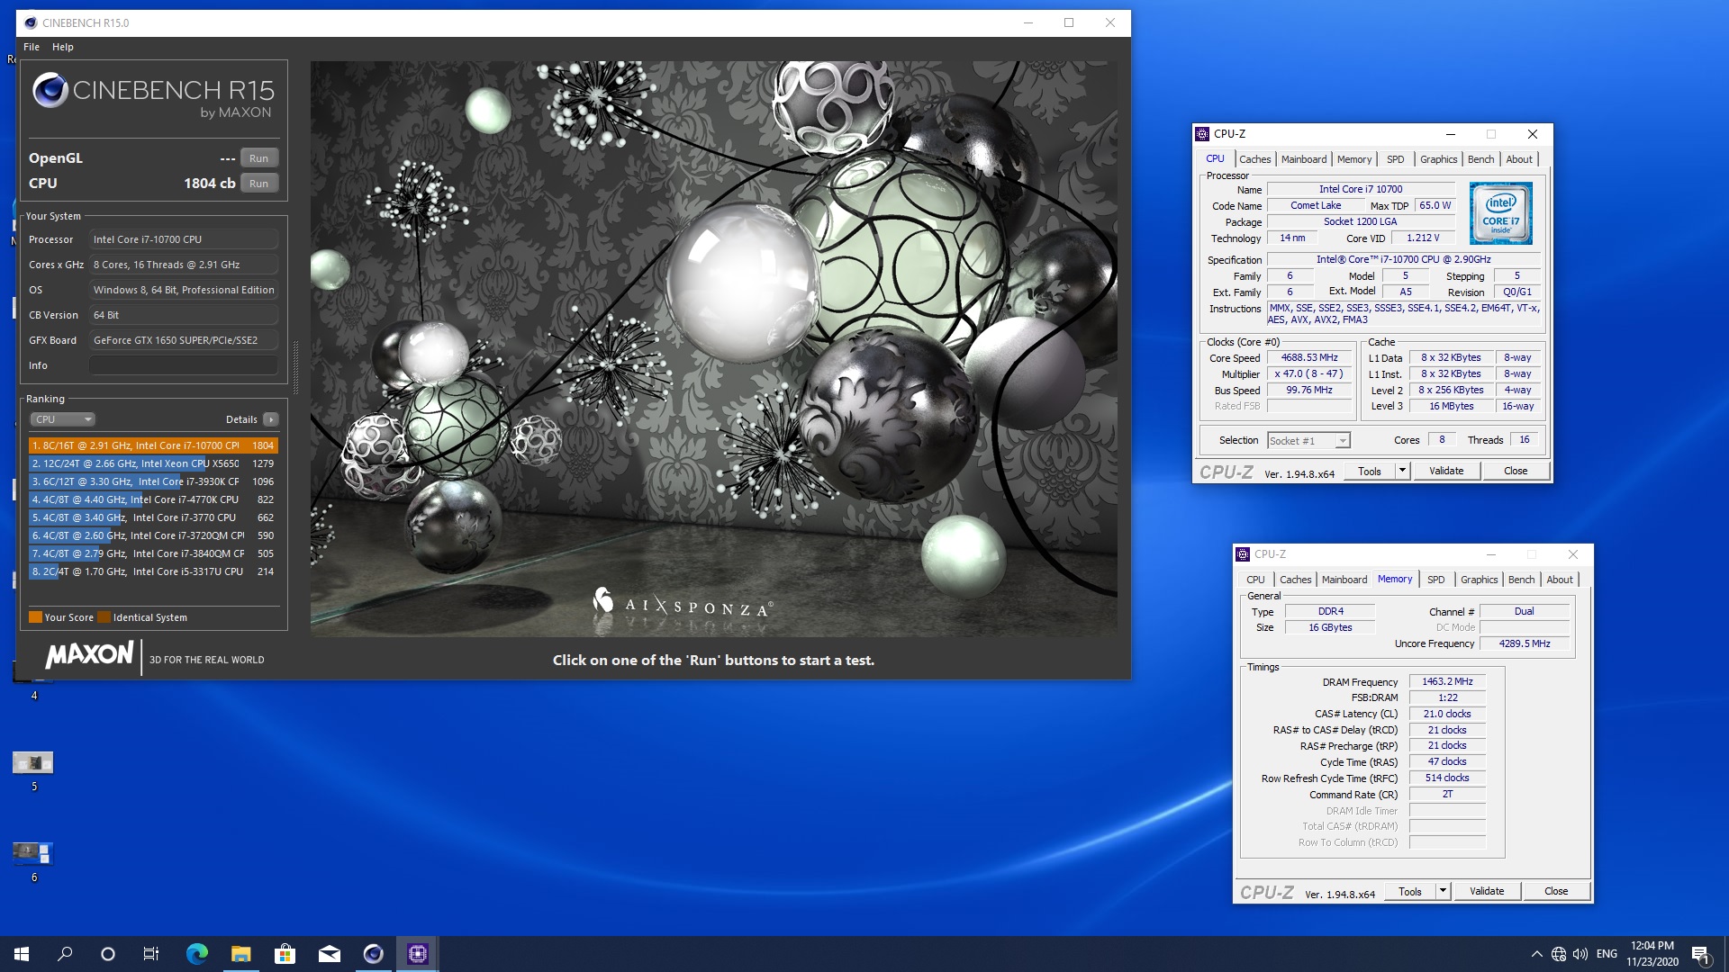
Task: Open File Explorer from taskbar
Action: 240,954
